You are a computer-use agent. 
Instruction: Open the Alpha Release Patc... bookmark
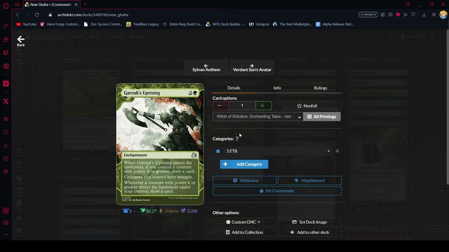point(335,24)
